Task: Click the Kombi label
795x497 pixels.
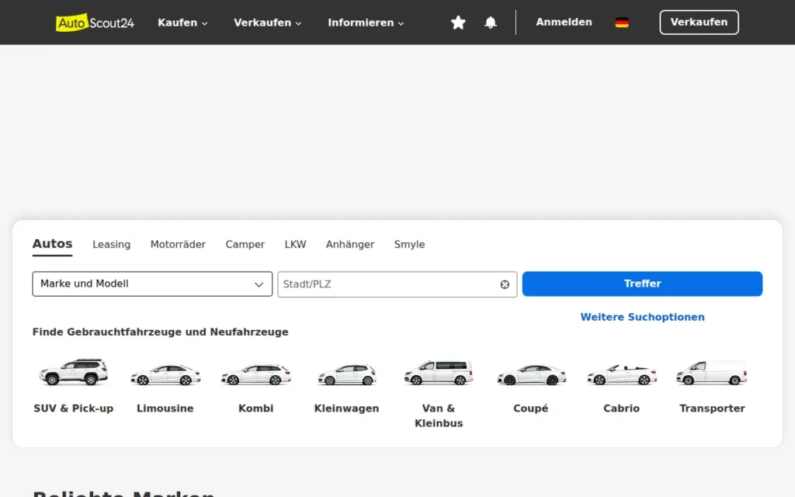Action: pos(256,408)
